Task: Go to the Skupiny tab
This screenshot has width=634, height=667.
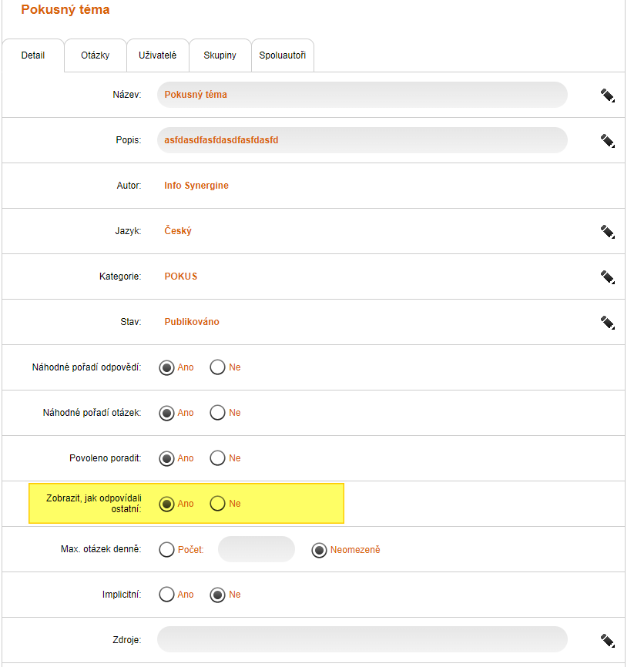Action: click(x=220, y=55)
